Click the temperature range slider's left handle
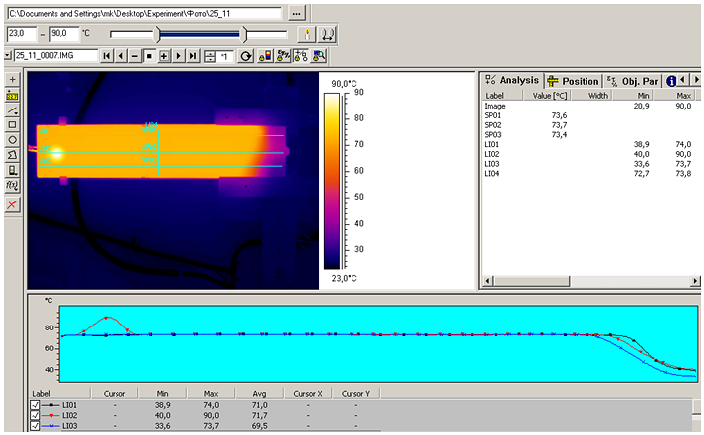Screen dimensions: 704x435 [156, 33]
